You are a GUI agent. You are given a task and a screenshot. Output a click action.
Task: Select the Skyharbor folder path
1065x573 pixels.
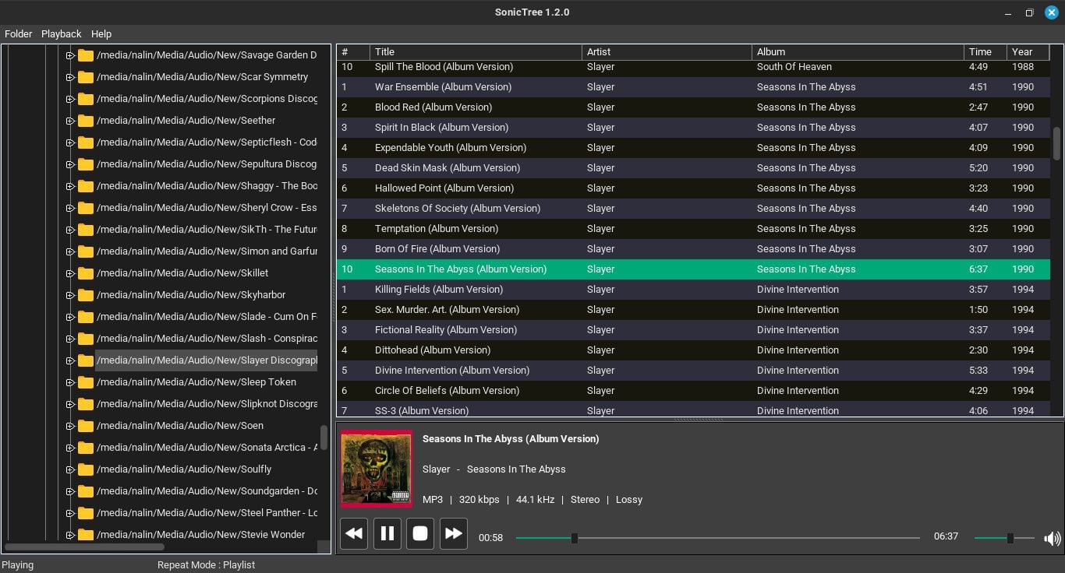tap(191, 295)
